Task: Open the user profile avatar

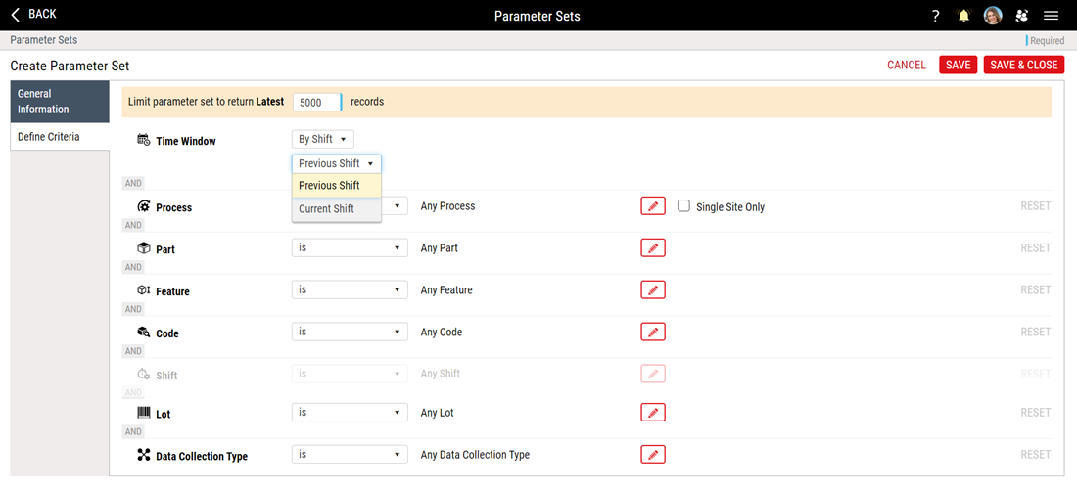Action: coord(993,15)
